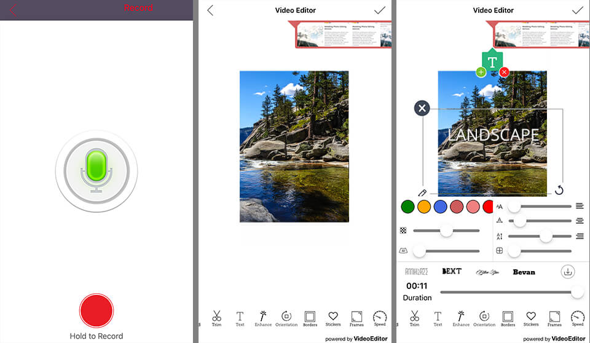Open the Trim tool in the right editor

click(x=414, y=318)
